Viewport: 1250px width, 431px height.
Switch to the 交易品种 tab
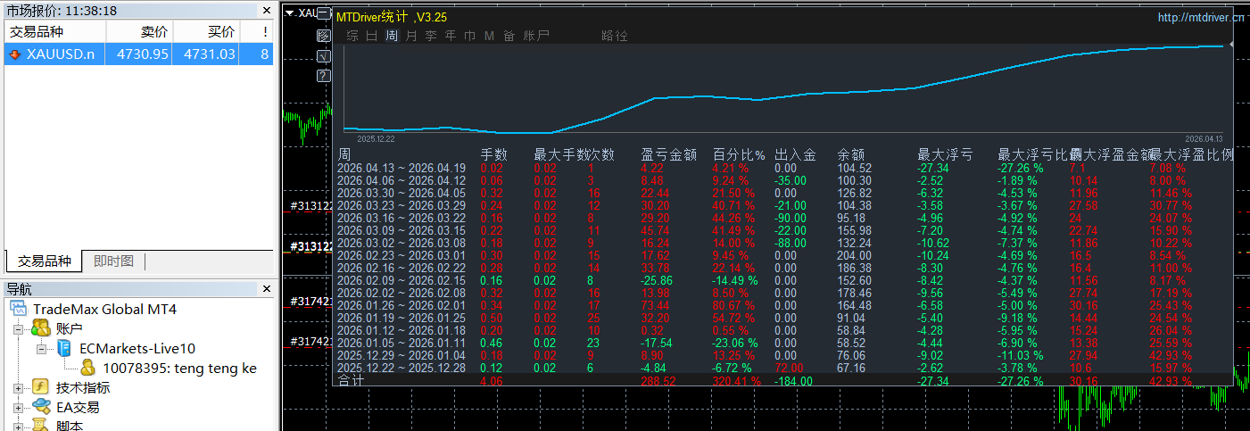(x=44, y=261)
